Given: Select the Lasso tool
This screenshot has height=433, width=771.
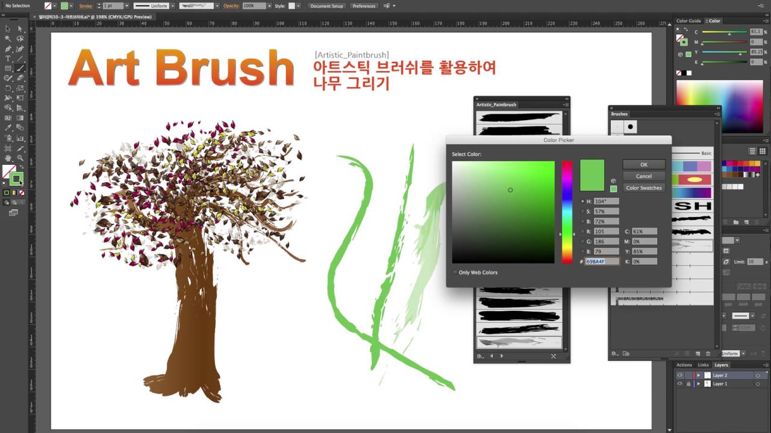Looking at the screenshot, I should 20,38.
